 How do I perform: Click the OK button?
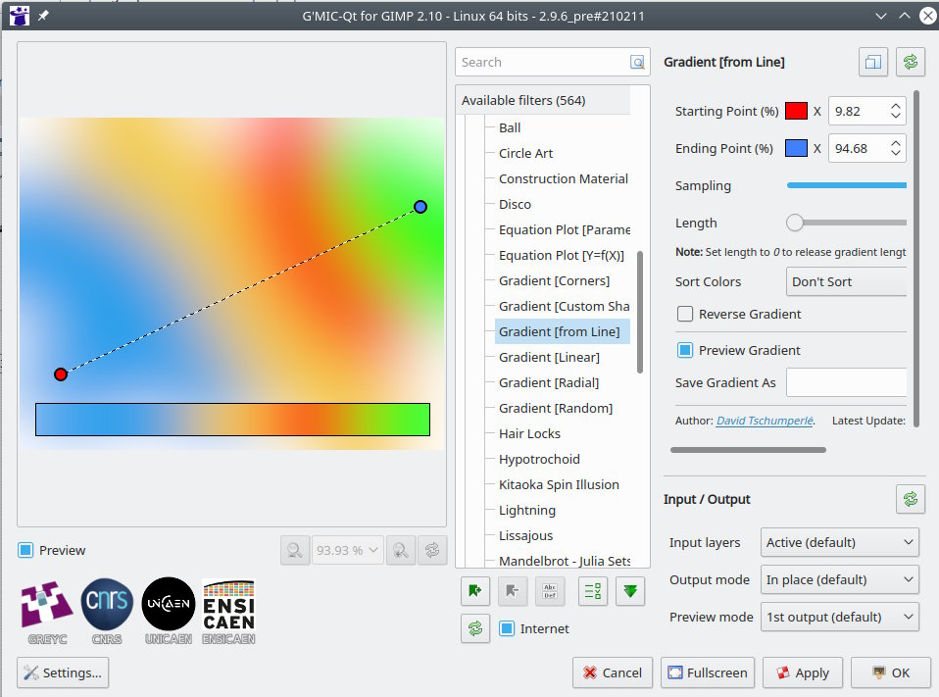point(891,672)
